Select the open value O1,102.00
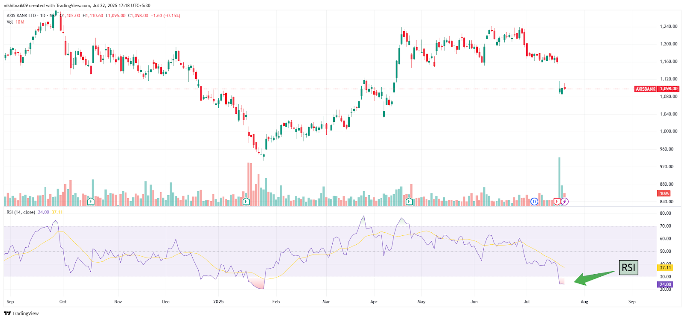 point(70,15)
